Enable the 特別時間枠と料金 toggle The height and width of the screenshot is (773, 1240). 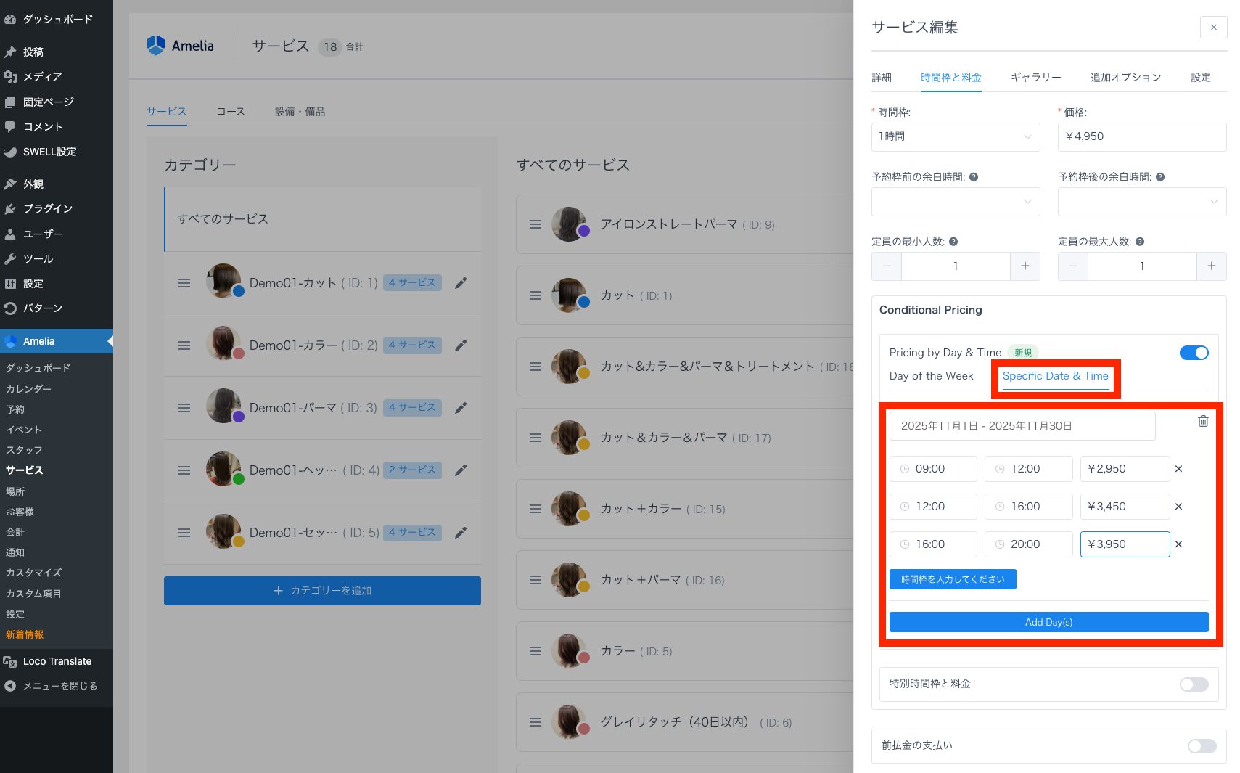1194,684
